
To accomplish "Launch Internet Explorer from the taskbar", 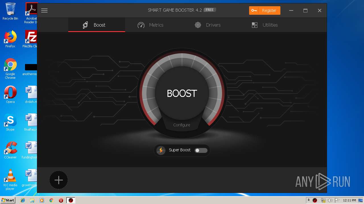I will click(23, 200).
